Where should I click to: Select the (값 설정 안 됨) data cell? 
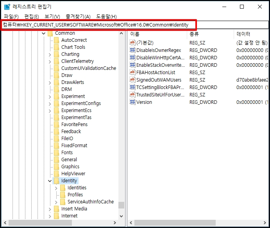[x=252, y=43]
